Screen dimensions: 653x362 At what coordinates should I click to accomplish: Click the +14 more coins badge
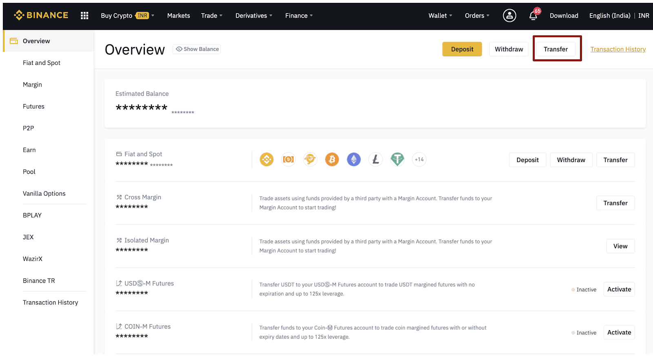pos(419,160)
